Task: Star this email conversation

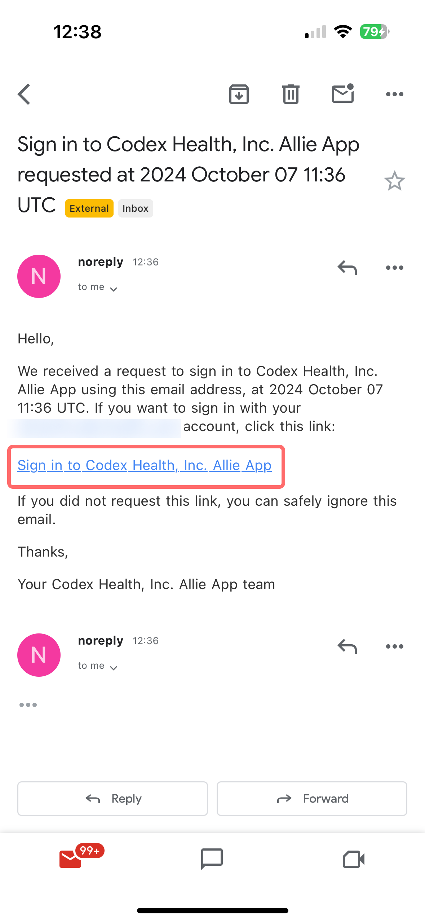Action: 395,181
